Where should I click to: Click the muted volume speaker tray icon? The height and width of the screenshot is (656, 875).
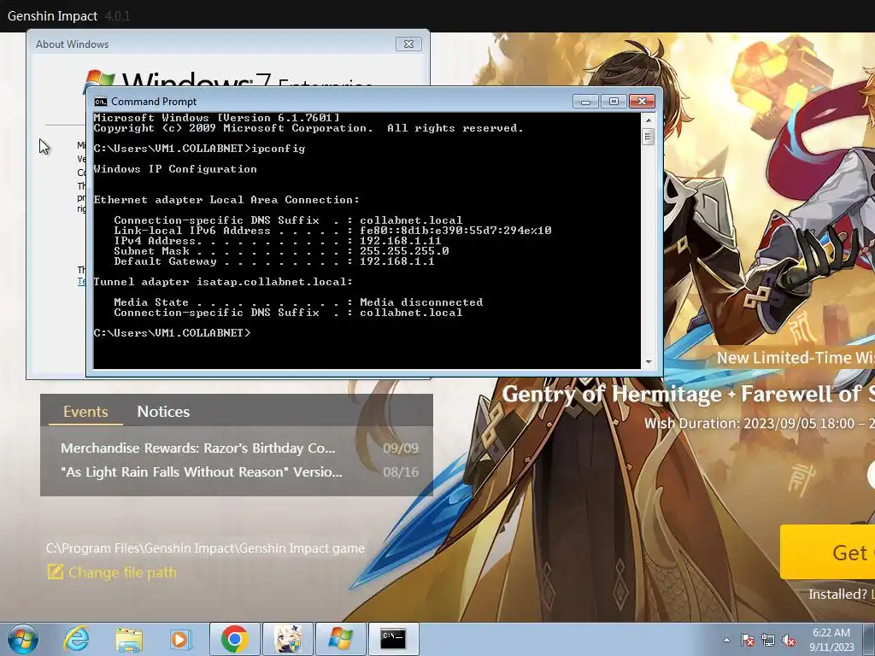coord(789,640)
